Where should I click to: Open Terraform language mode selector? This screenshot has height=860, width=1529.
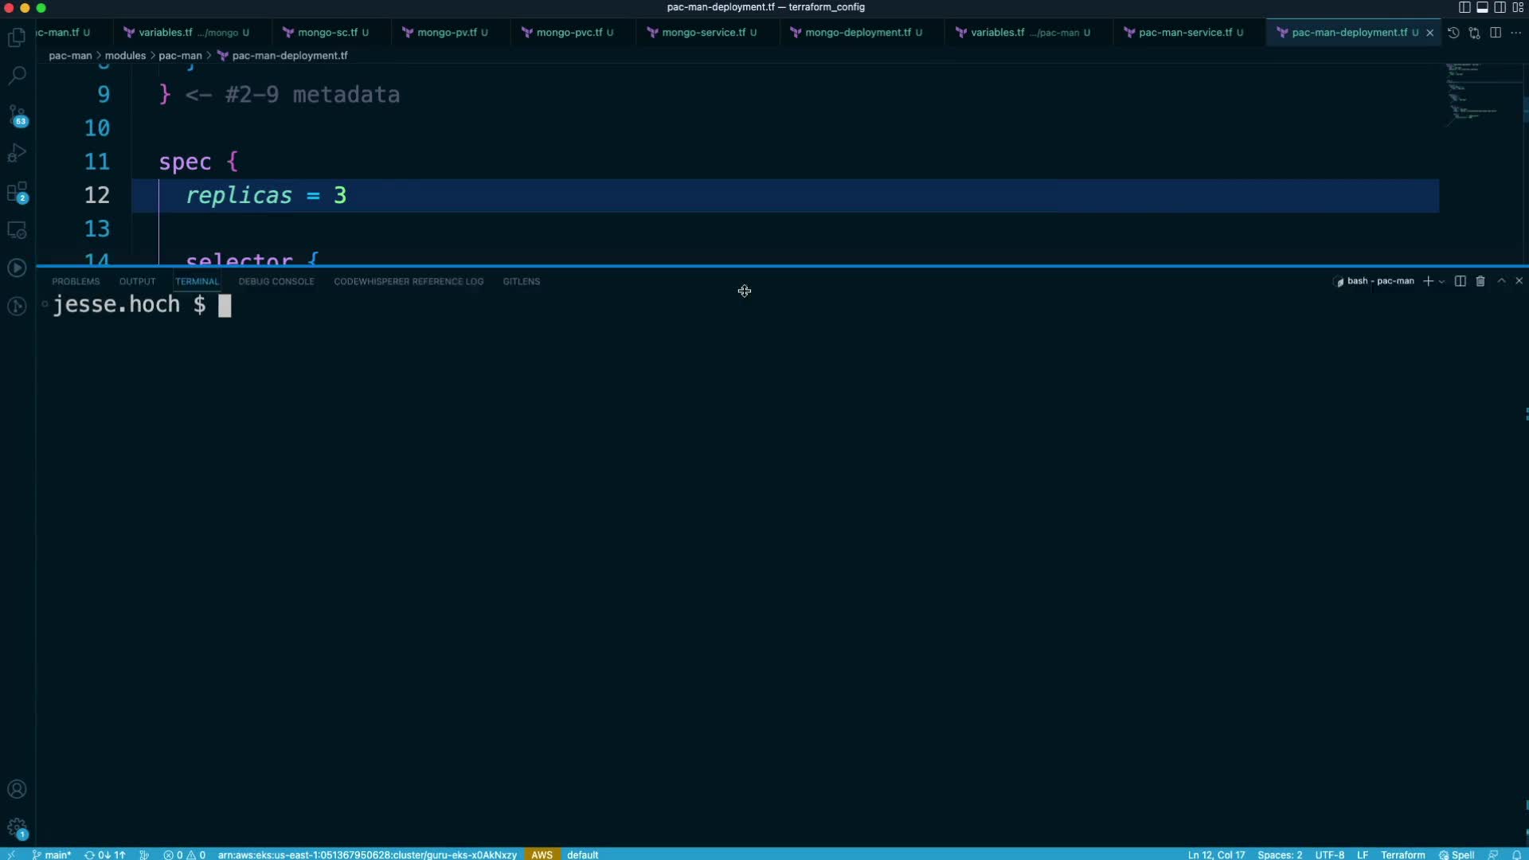(1402, 854)
